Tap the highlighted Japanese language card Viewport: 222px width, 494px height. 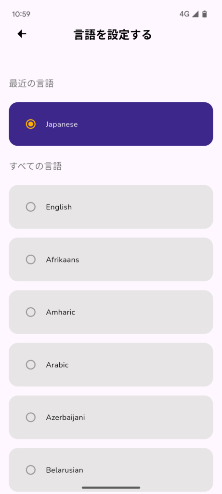coord(111,124)
